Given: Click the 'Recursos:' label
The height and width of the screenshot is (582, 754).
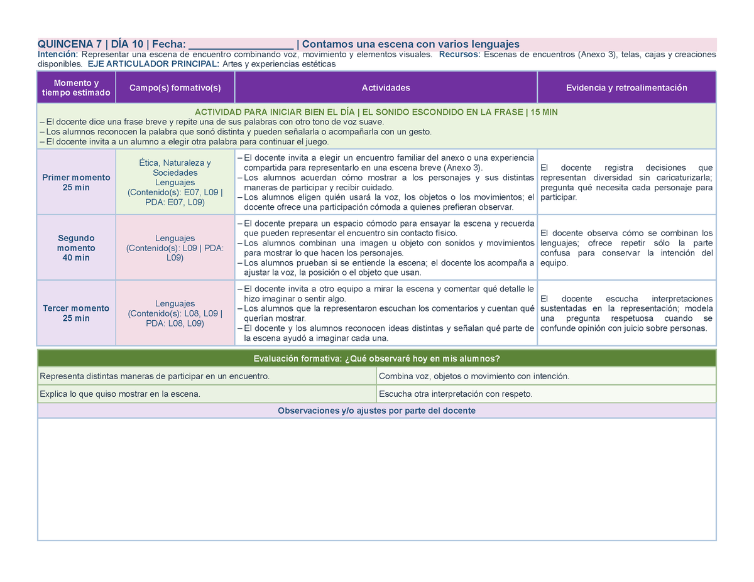Looking at the screenshot, I should coord(459,55).
